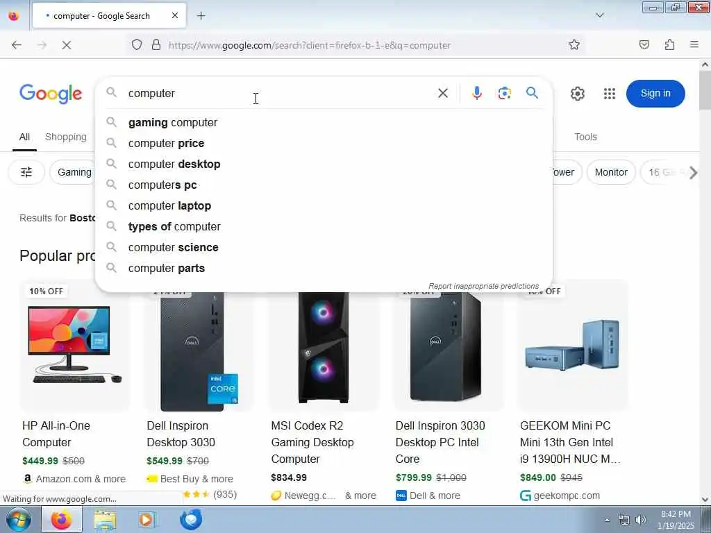711x533 pixels.
Task: Open MSI Codex R2 product image
Action: (x=324, y=351)
